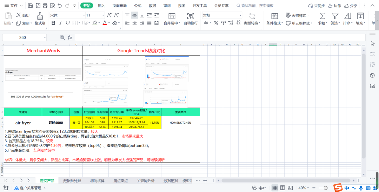Open the fill color dropdown arrow
The image size is (379, 192).
(x=99, y=23)
